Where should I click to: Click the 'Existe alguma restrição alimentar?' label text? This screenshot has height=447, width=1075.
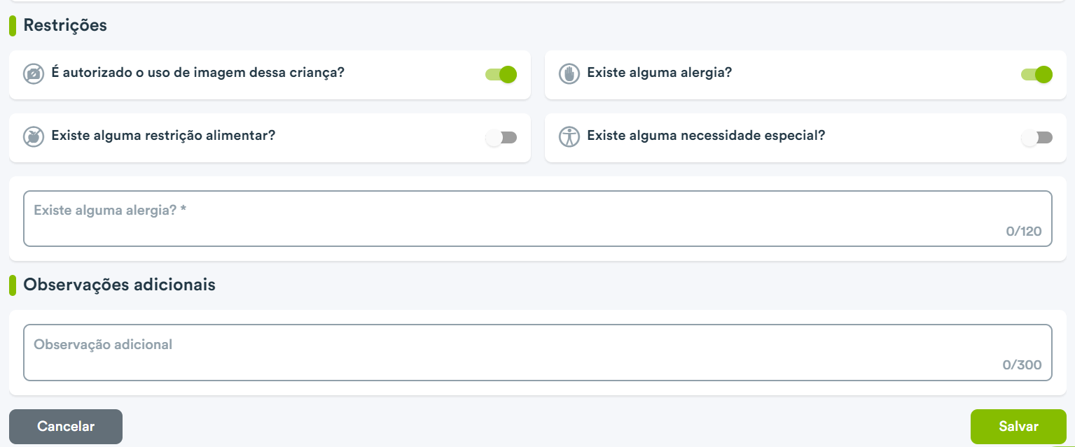[x=163, y=136]
